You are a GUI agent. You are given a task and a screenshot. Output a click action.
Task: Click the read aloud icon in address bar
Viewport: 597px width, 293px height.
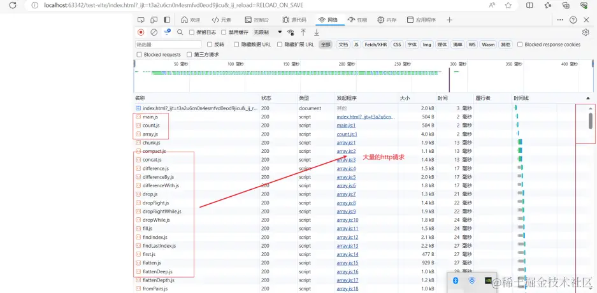492,5
